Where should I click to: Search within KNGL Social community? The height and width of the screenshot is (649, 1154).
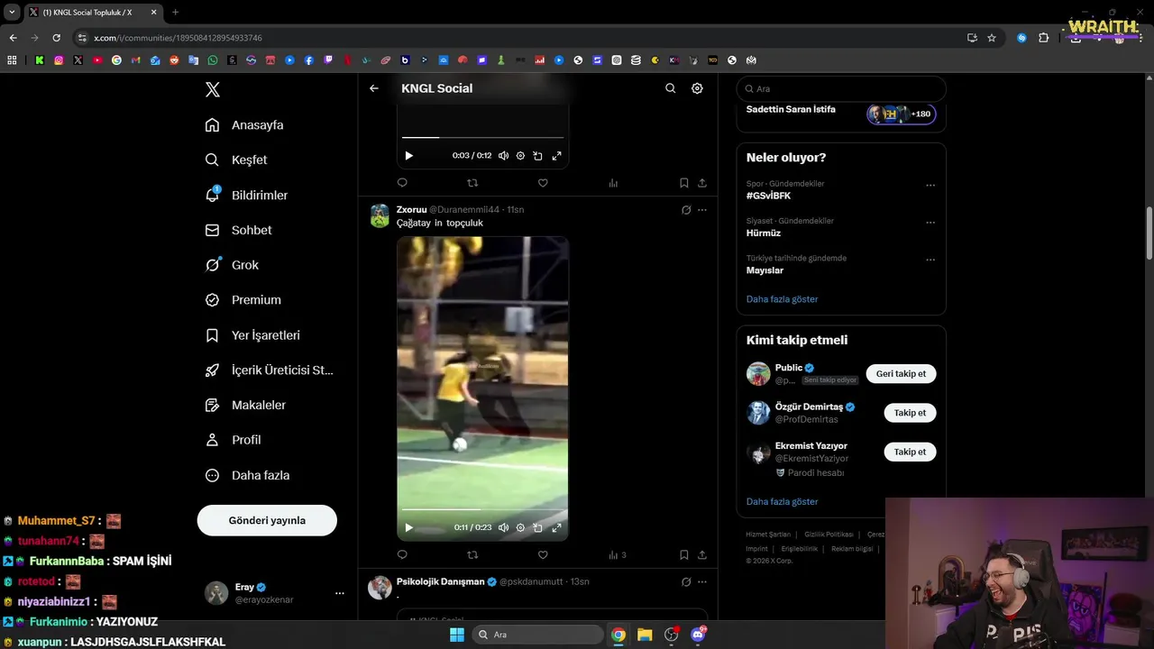point(670,88)
